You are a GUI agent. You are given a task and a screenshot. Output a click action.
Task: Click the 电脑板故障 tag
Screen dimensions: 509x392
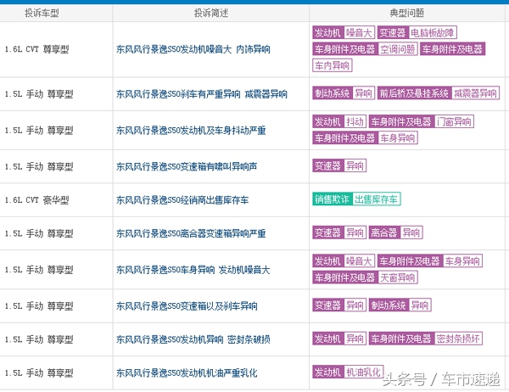click(433, 32)
